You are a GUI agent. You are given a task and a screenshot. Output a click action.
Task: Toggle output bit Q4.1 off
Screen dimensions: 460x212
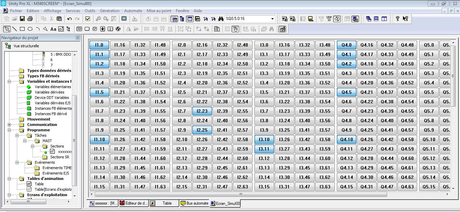click(346, 54)
